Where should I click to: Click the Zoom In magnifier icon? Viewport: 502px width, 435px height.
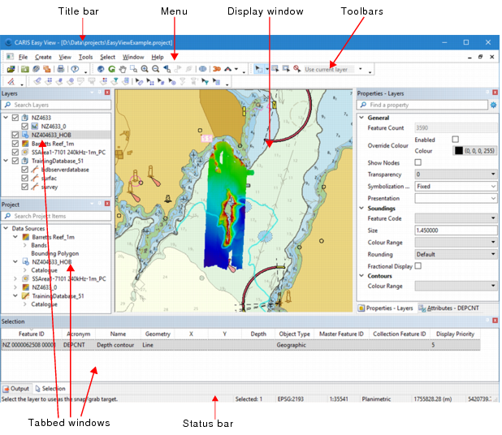click(145, 70)
